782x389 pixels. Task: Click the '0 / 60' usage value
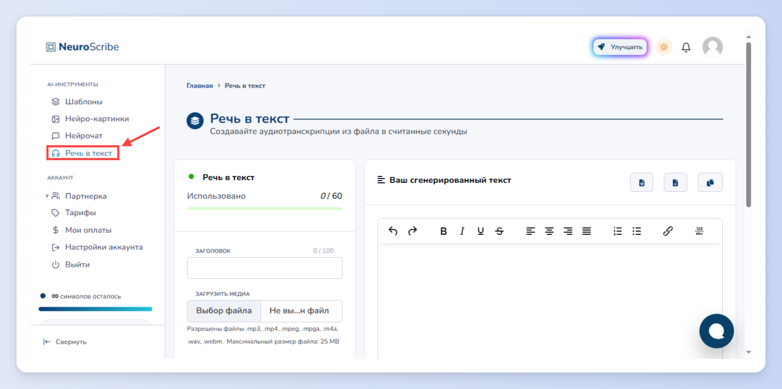(331, 196)
